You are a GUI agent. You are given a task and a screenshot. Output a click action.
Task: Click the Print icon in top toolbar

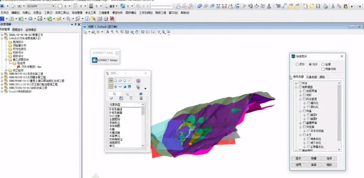point(325,6)
